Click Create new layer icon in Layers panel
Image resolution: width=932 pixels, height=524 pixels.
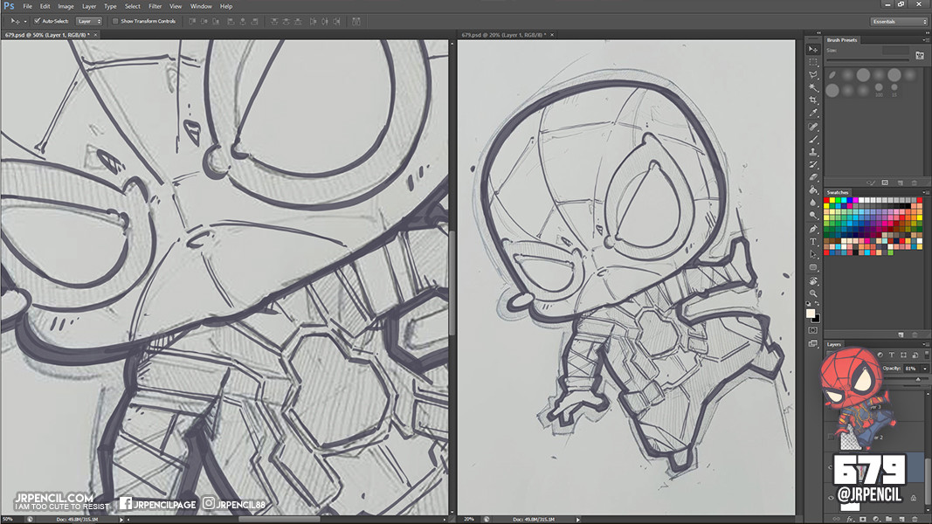click(901, 520)
